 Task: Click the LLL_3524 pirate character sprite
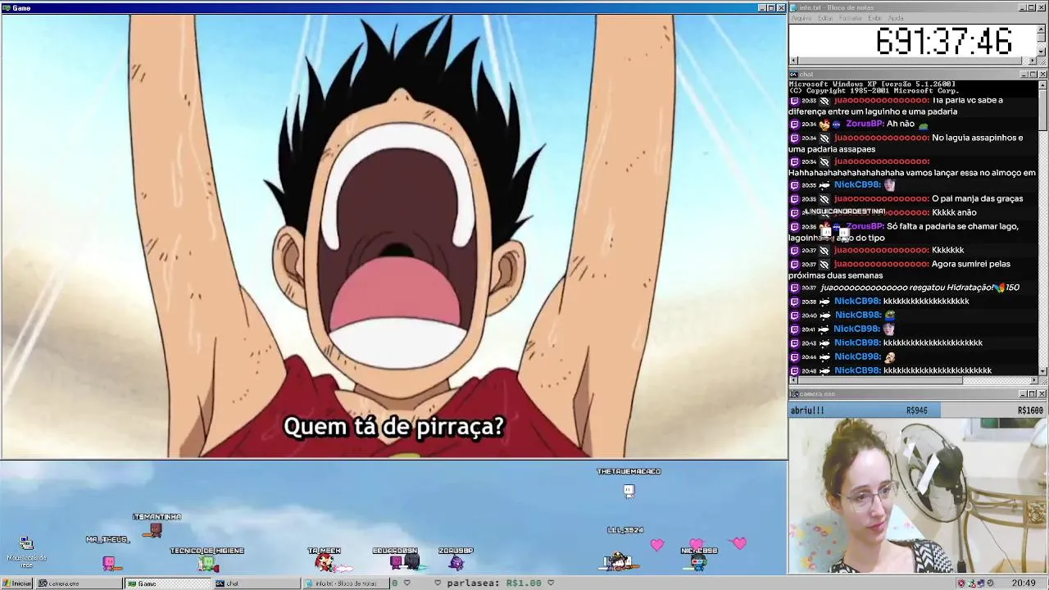click(x=617, y=561)
